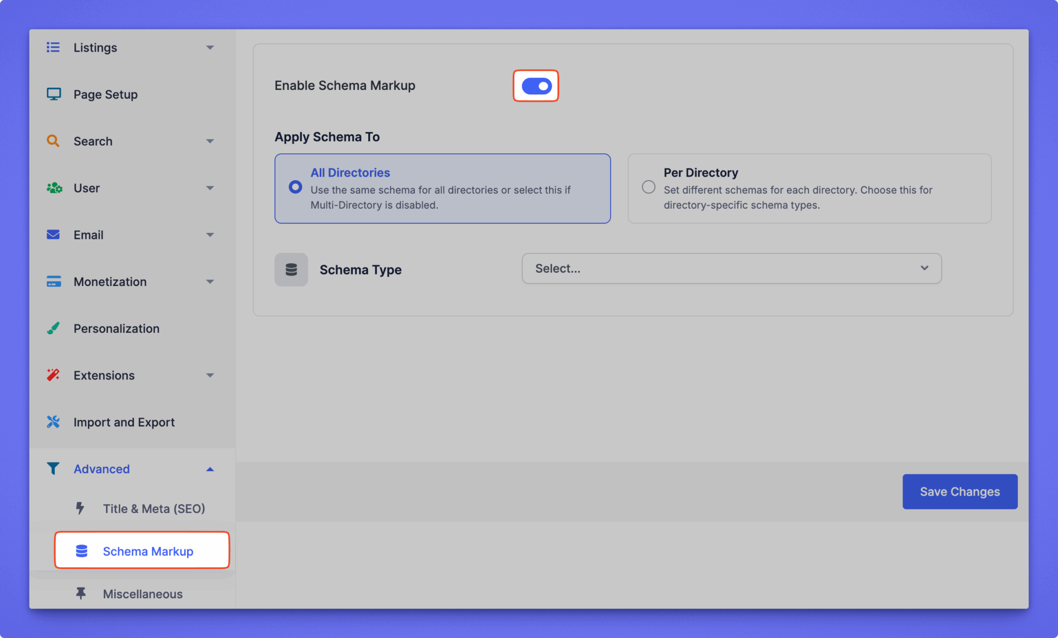Click the Page Setup monitor icon
The image size is (1058, 638).
tap(54, 94)
